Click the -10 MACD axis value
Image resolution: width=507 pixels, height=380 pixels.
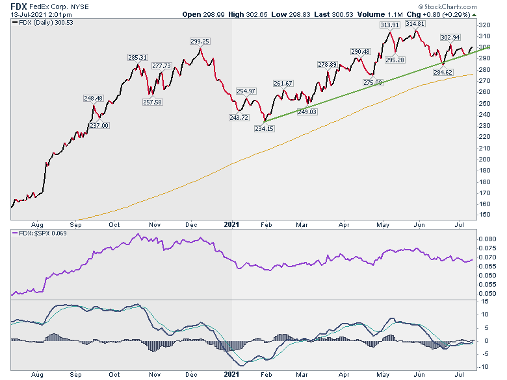484,367
